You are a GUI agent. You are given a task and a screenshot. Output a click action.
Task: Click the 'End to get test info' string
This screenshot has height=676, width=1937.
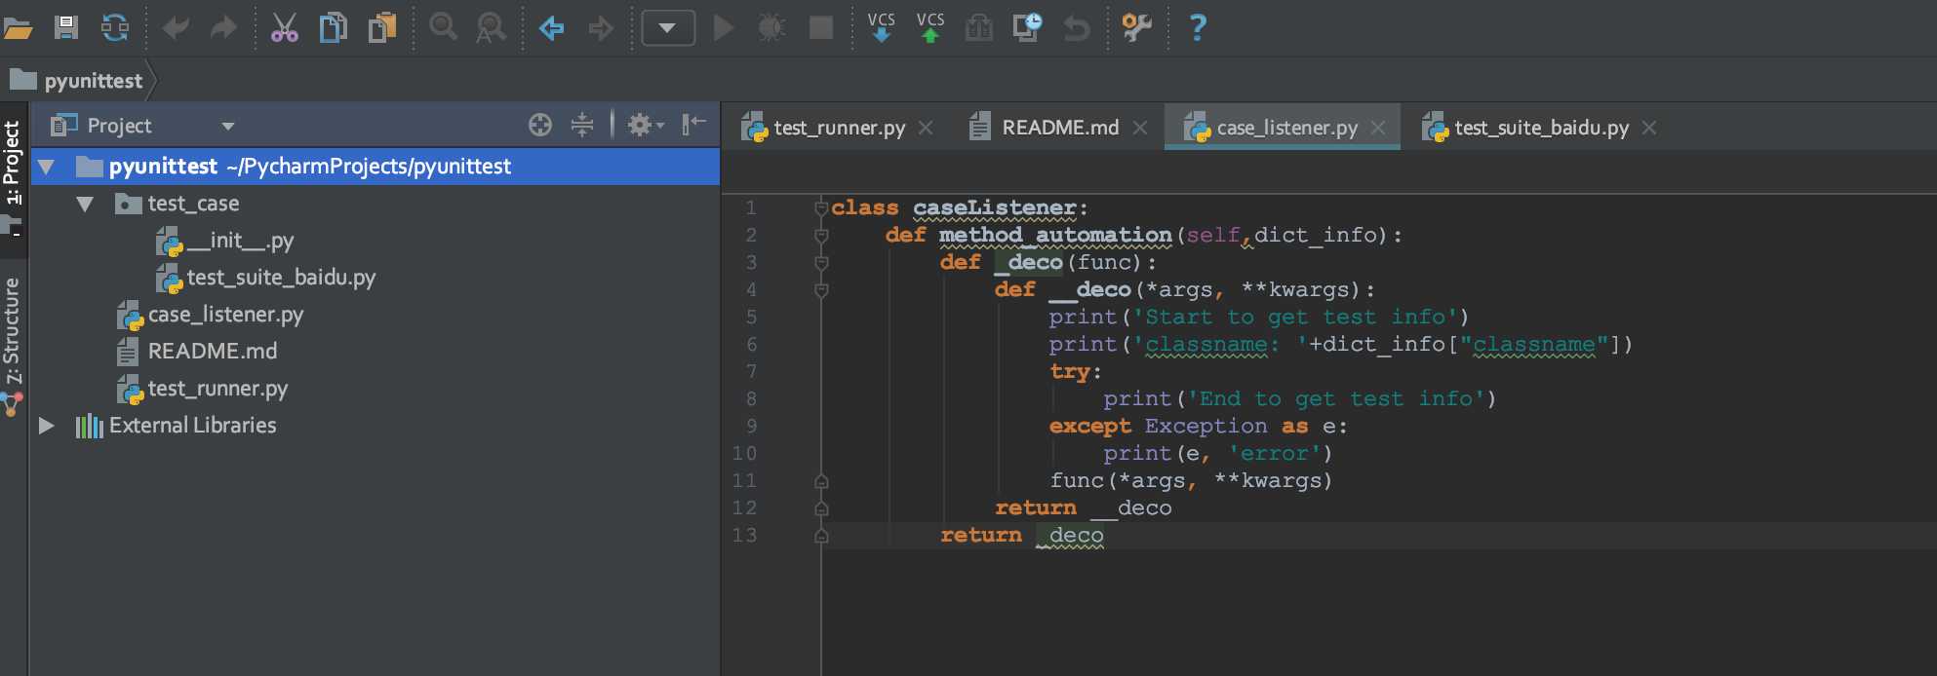coord(1335,398)
